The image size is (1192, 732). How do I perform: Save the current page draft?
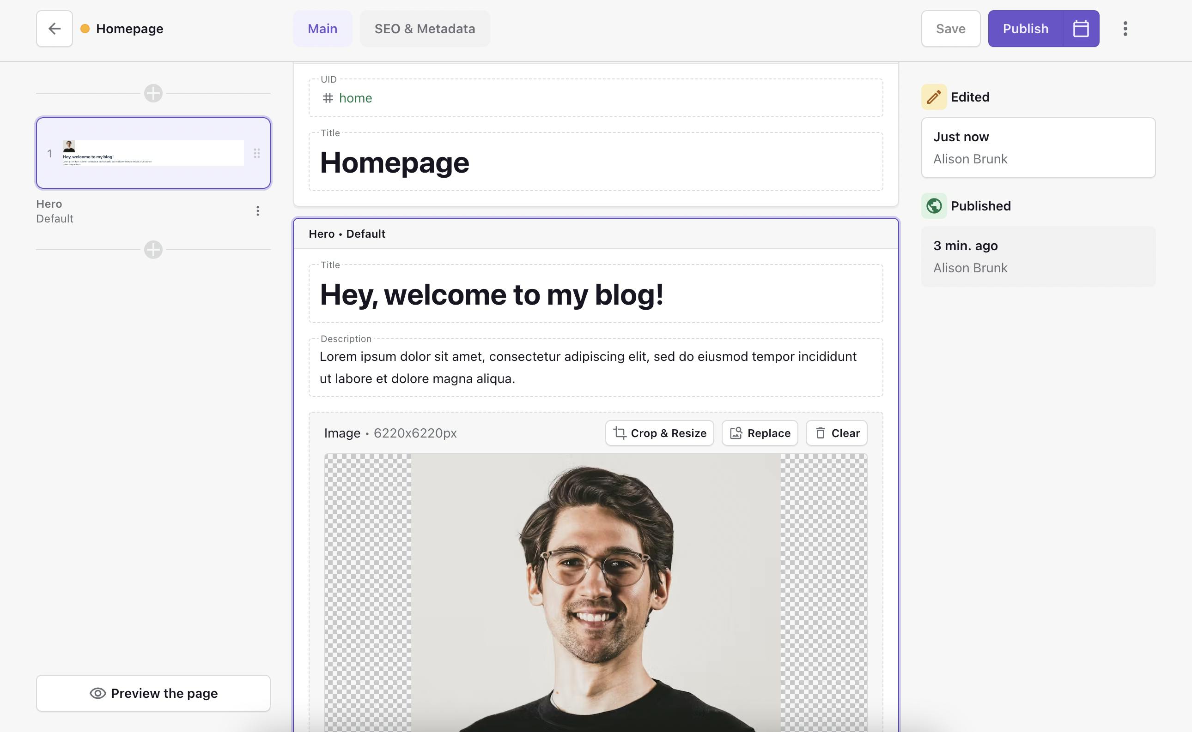click(x=950, y=29)
